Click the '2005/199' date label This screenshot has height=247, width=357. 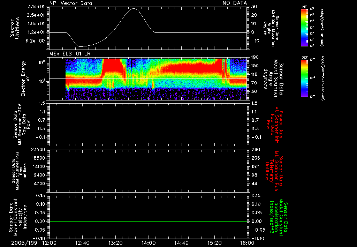[24, 243]
